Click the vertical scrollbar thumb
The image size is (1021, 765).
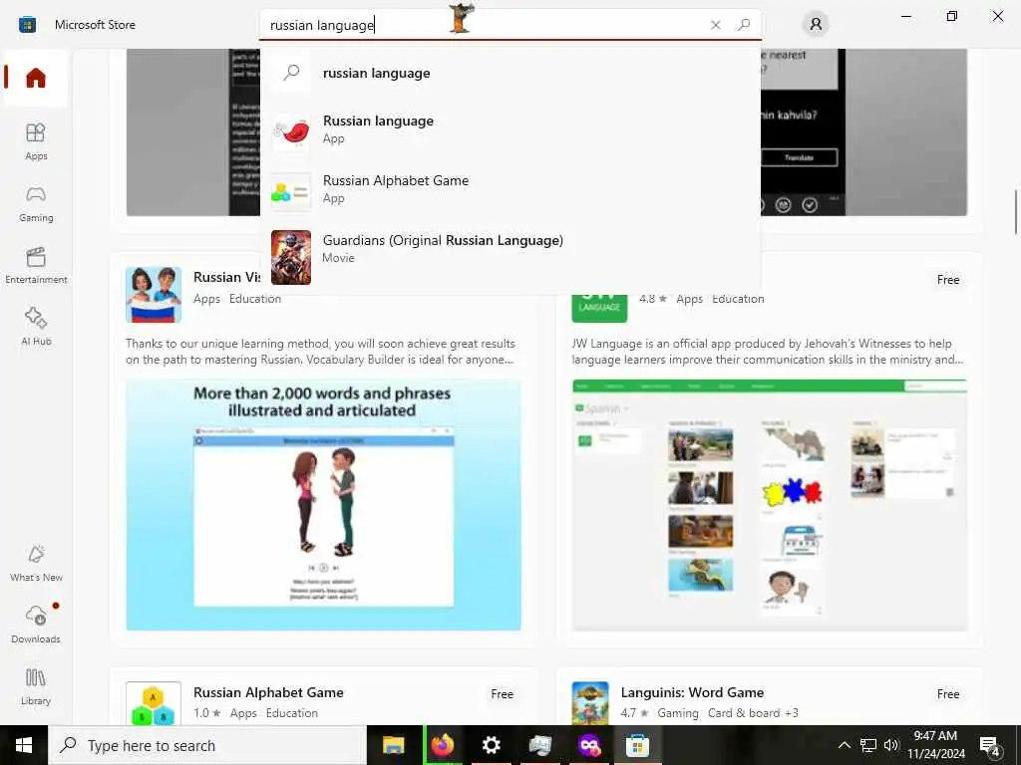point(1016,212)
